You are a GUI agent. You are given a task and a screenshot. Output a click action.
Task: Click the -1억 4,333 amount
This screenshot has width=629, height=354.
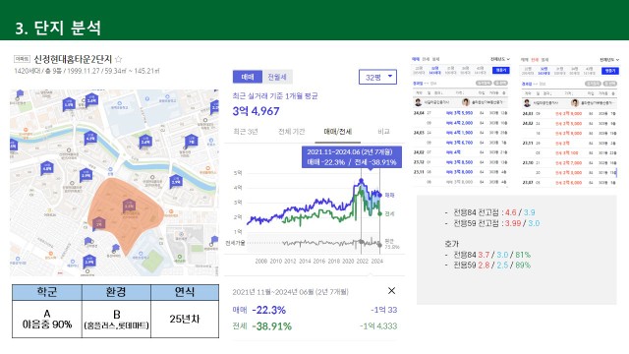[x=378, y=325]
